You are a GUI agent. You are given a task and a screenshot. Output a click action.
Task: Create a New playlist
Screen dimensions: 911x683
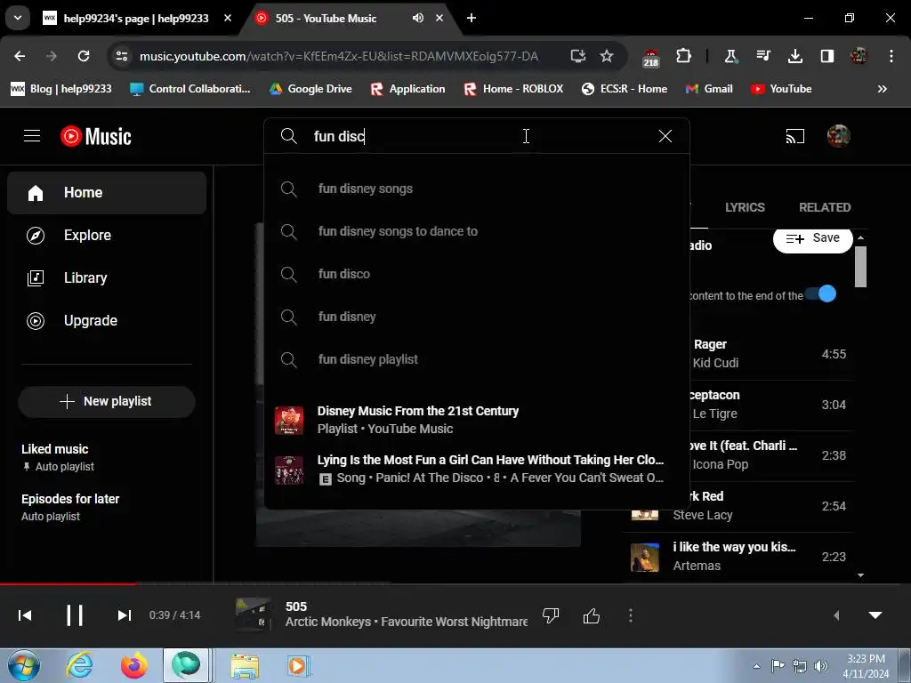point(107,401)
